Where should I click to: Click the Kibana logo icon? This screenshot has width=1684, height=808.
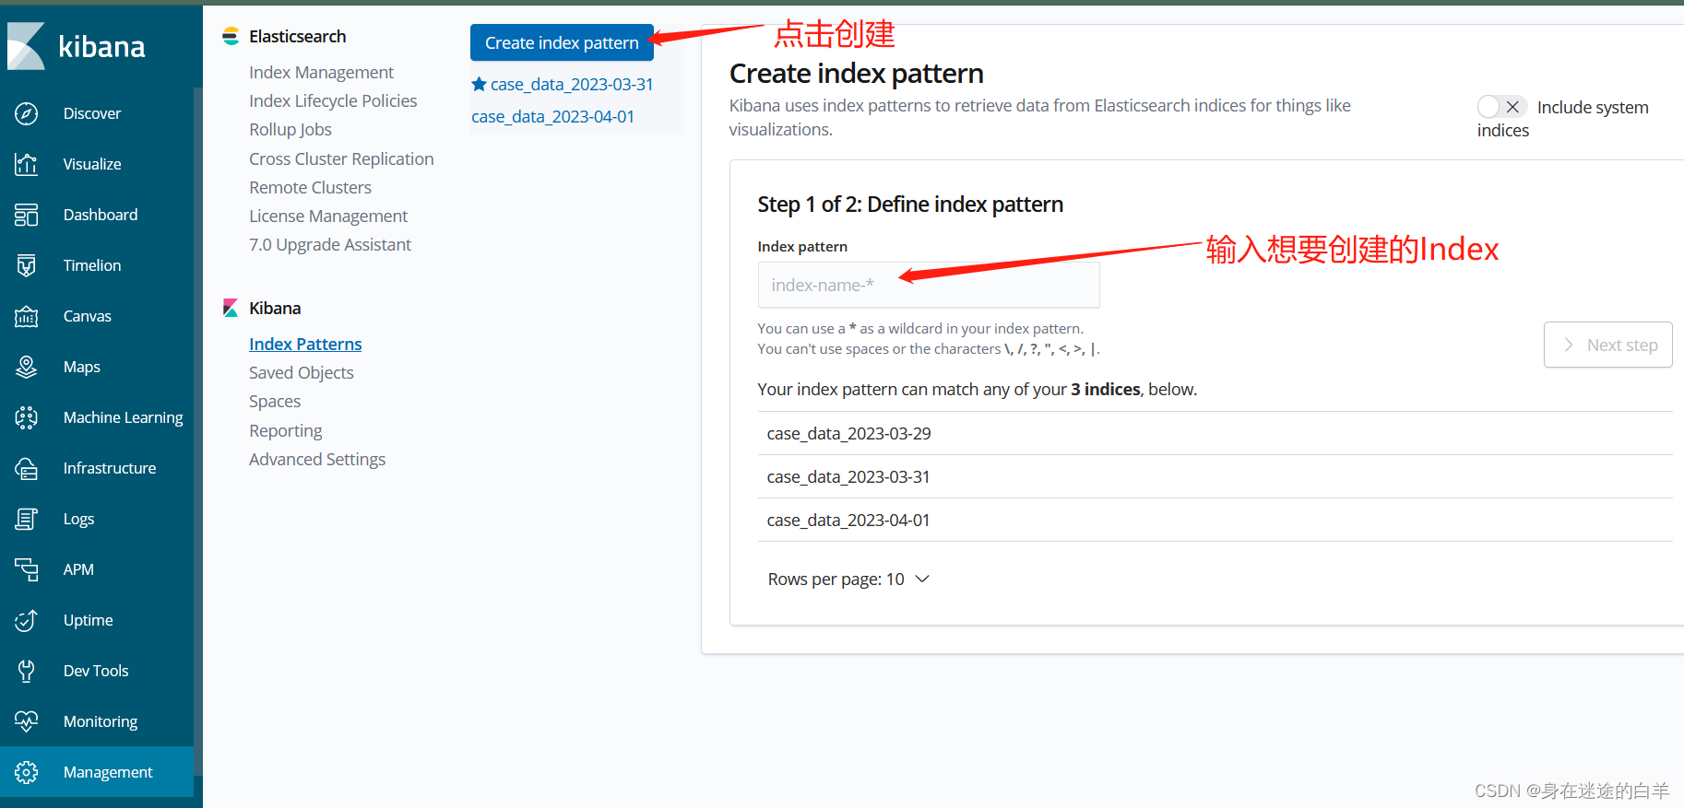pyautogui.click(x=26, y=46)
